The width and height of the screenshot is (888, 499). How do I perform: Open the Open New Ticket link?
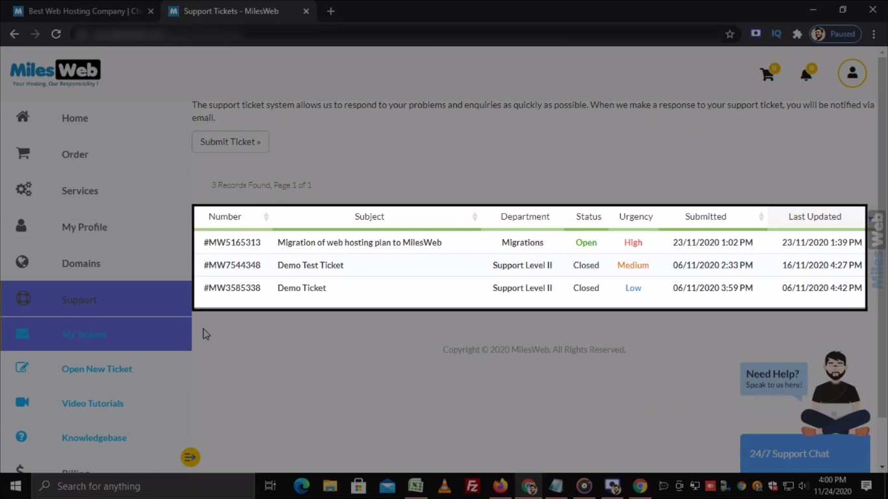(97, 368)
